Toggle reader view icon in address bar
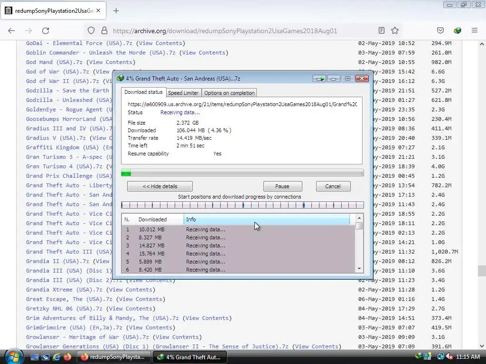Viewport: 486px width, 364px height. 382,30
